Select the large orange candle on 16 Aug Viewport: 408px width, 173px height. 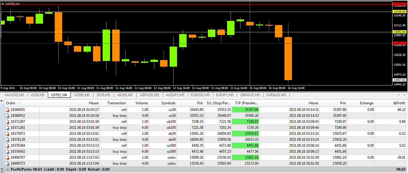click(288, 58)
